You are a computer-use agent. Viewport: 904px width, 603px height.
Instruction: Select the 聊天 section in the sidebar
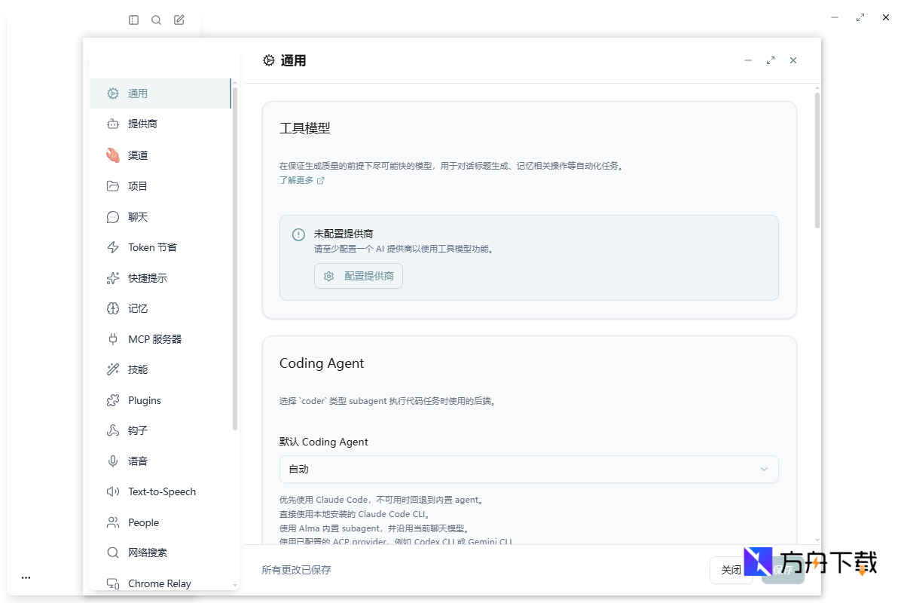138,216
